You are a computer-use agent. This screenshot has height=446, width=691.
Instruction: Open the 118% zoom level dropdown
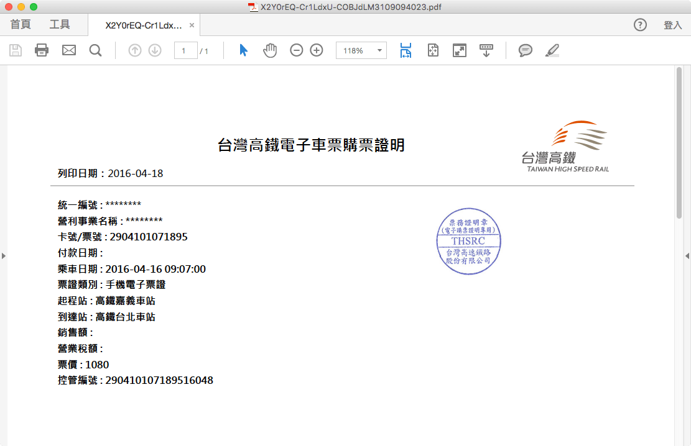tap(361, 50)
